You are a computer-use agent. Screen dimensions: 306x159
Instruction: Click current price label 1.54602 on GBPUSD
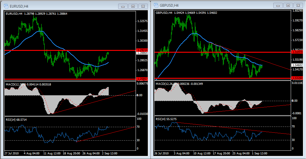pyautogui.click(x=298, y=65)
